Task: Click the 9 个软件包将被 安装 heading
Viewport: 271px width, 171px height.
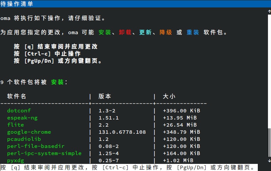Action: pyautogui.click(x=34, y=82)
